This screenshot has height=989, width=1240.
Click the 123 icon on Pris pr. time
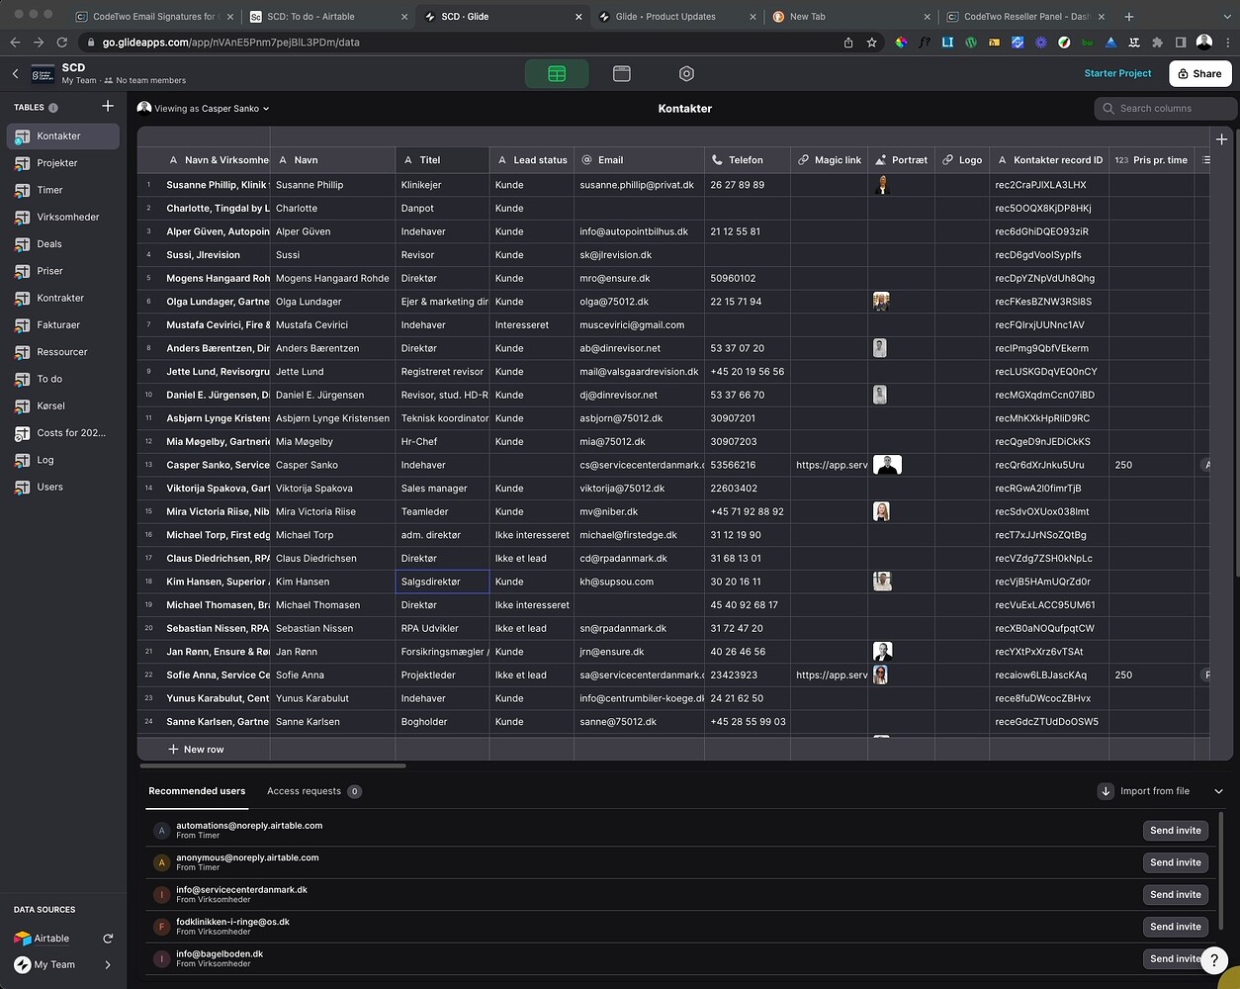[1119, 159]
